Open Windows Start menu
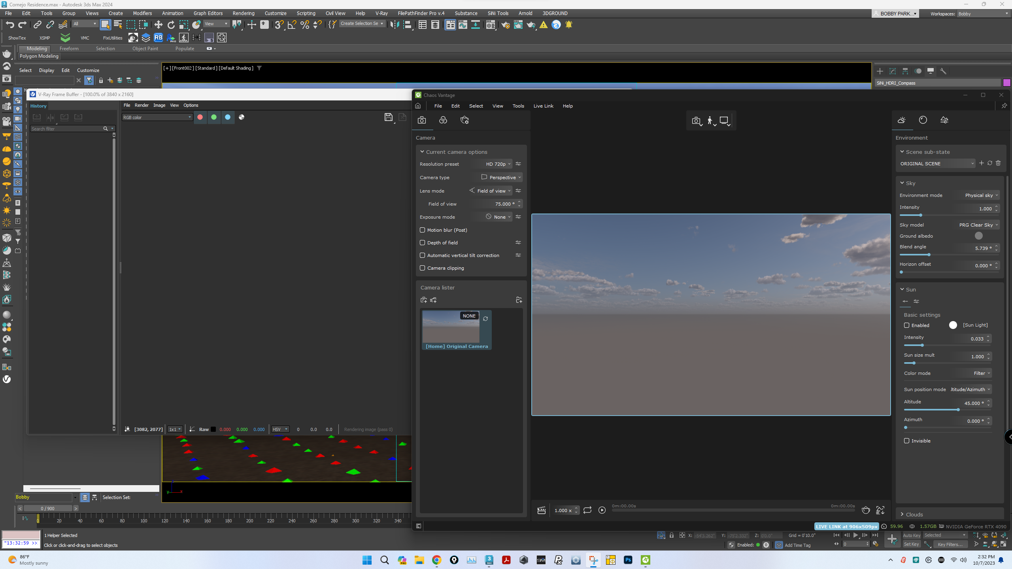This screenshot has width=1012, height=569. (x=367, y=560)
